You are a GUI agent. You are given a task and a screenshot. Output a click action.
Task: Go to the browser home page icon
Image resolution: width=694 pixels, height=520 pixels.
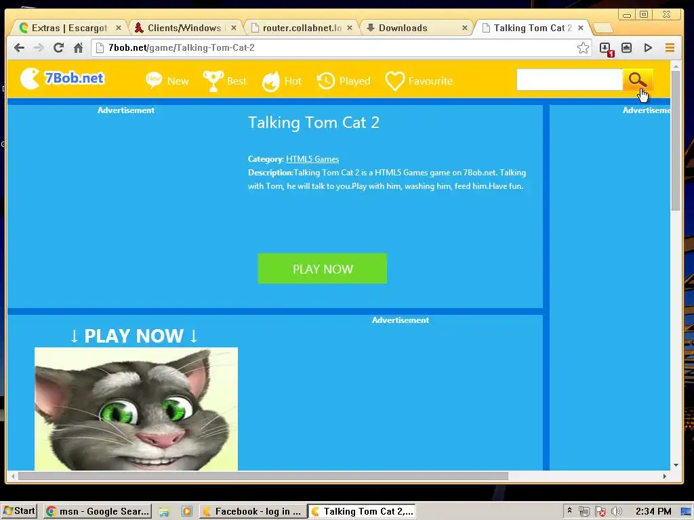pos(79,48)
